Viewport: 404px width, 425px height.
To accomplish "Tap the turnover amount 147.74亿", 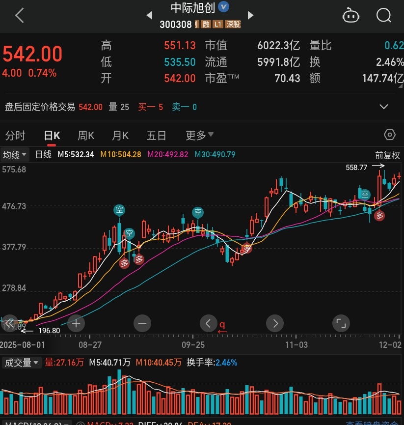I will point(383,78).
